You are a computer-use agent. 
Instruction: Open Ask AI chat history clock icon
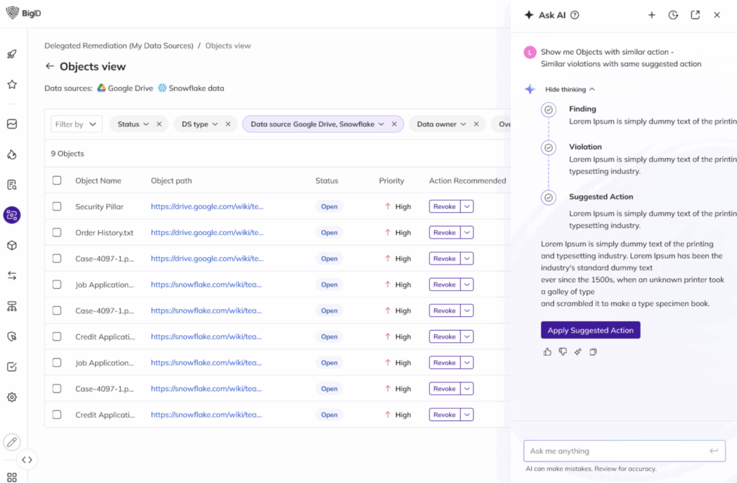(x=673, y=15)
